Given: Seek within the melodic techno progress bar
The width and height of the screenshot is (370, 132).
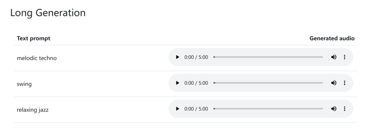Looking at the screenshot, I should click(x=268, y=57).
